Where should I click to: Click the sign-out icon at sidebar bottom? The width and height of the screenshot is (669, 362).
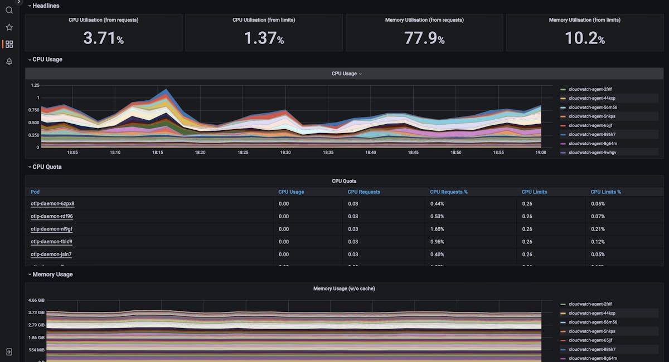(x=8, y=351)
